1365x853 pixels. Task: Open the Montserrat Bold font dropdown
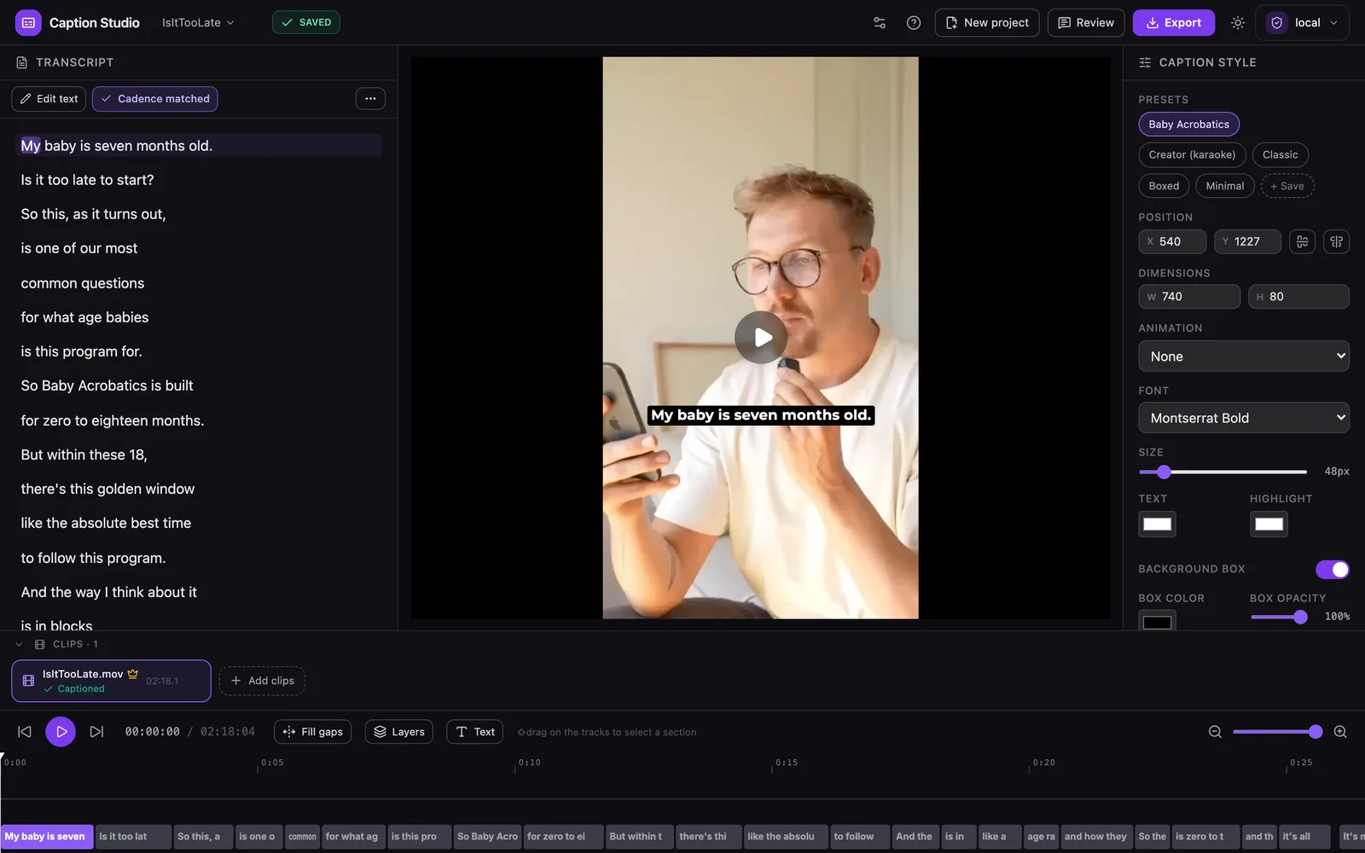point(1244,418)
